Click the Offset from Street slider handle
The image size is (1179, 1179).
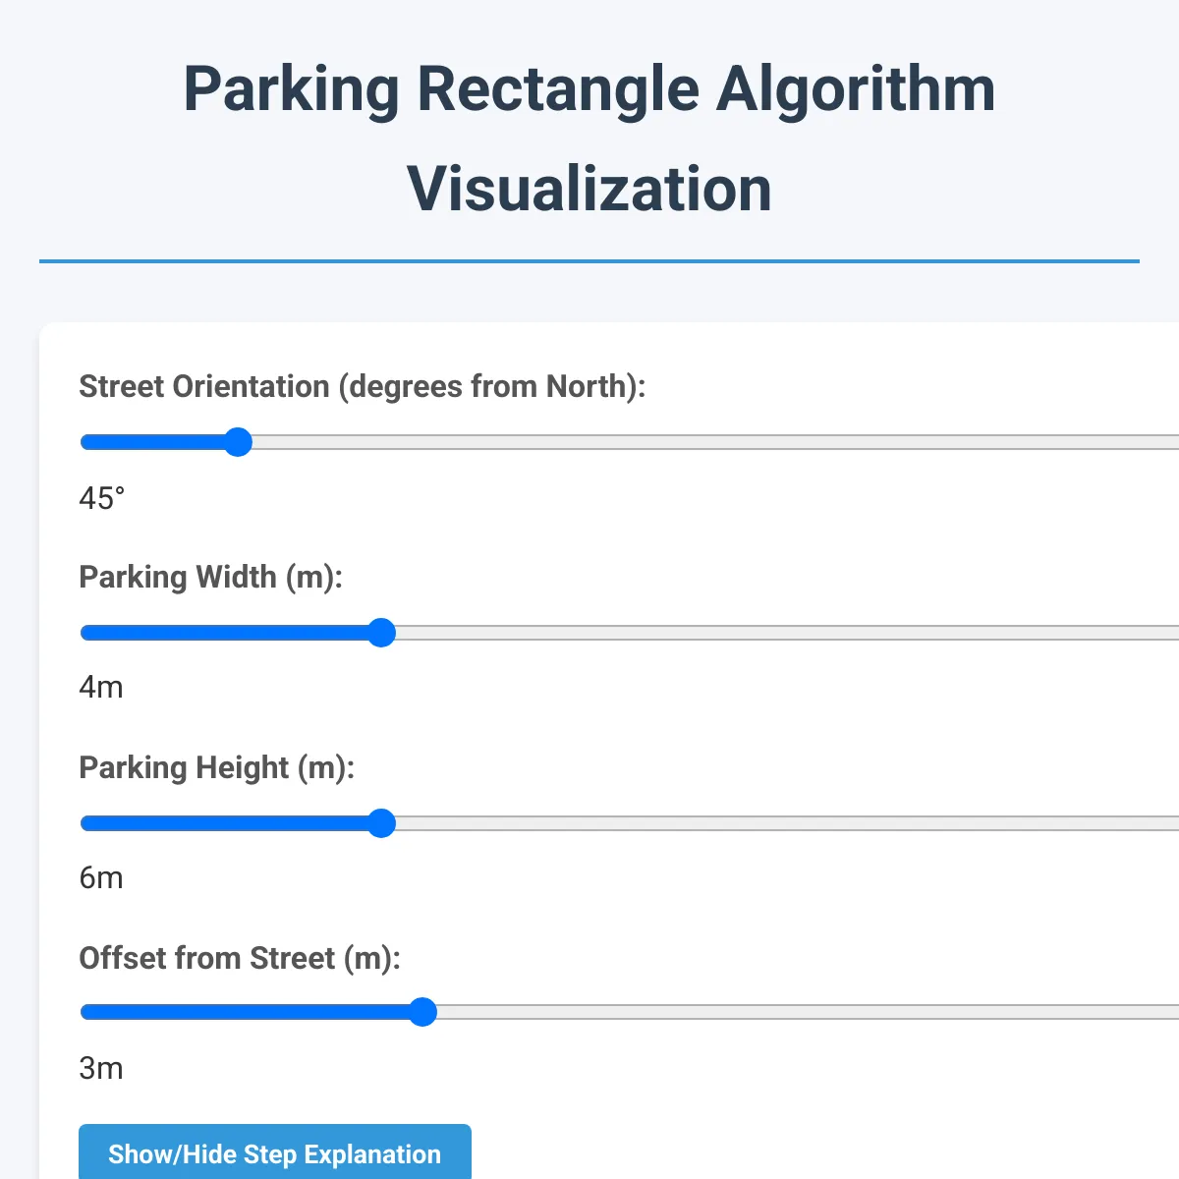pyautogui.click(x=423, y=1012)
